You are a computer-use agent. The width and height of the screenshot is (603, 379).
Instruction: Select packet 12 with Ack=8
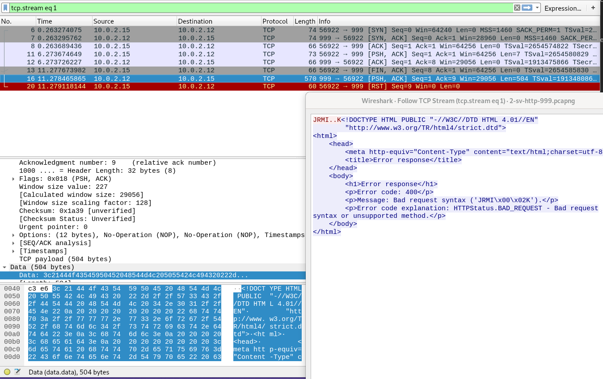coord(299,62)
